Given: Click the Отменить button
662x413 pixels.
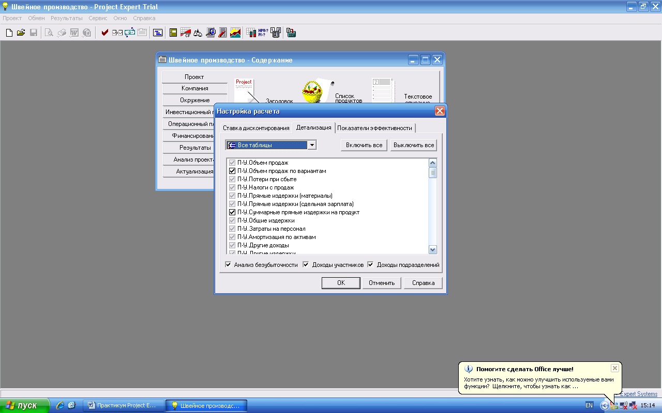Looking at the screenshot, I should pyautogui.click(x=382, y=283).
